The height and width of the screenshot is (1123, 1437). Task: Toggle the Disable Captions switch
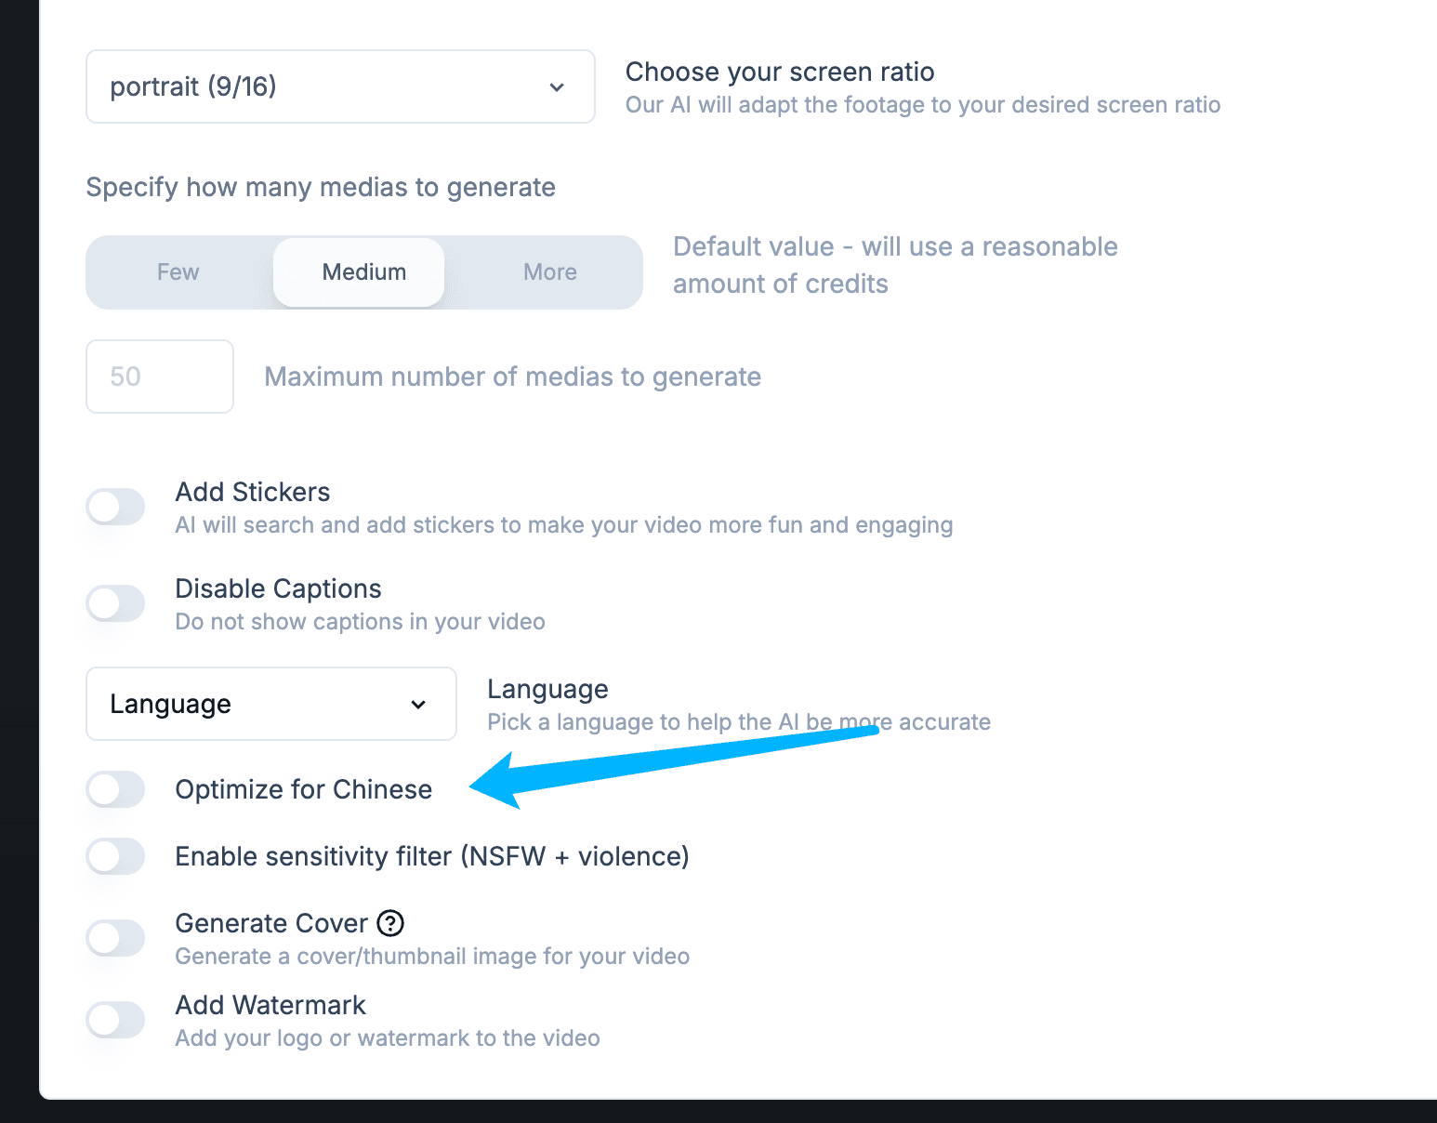(x=116, y=603)
